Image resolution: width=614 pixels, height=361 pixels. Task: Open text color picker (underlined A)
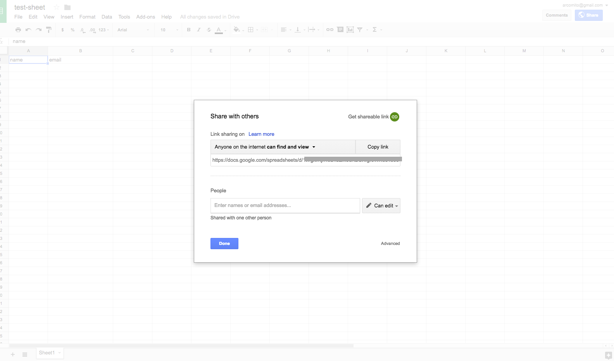[x=219, y=30]
